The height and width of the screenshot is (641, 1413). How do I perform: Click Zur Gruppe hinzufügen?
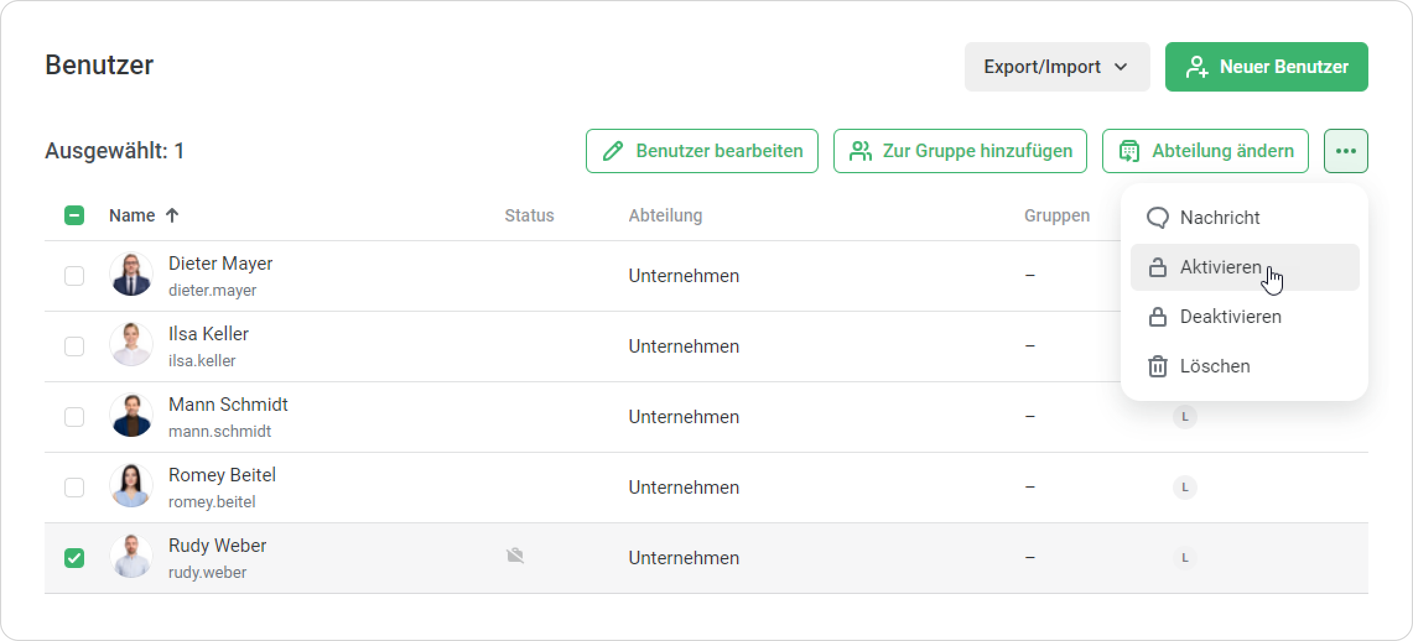960,151
